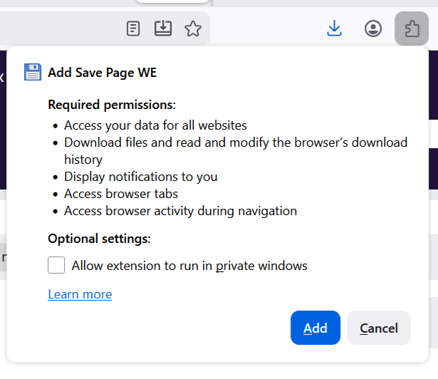
Task: Click the tray-with-down-arrow icon in address bar
Action: [x=163, y=28]
